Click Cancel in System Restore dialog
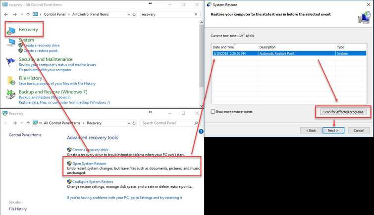Image resolution: width=374 pixels, height=215 pixels. click(x=359, y=130)
